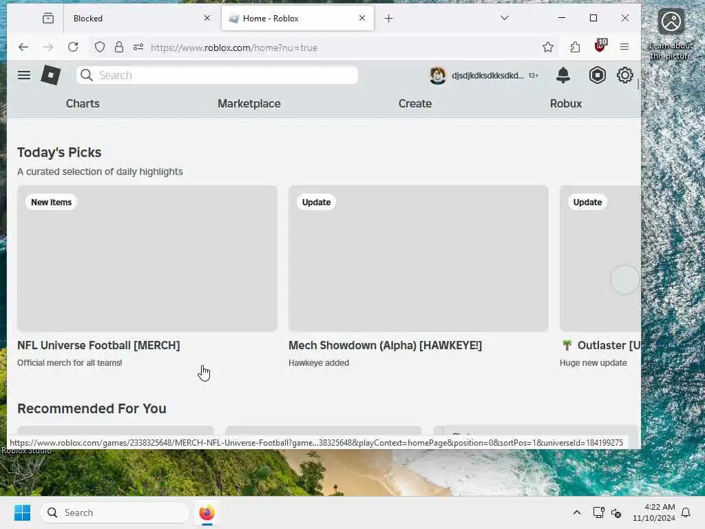Open the Roblox settings gear

click(624, 75)
